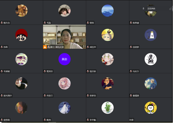Click the microphone icon in 正在讲话 indicator

coord(143,8)
